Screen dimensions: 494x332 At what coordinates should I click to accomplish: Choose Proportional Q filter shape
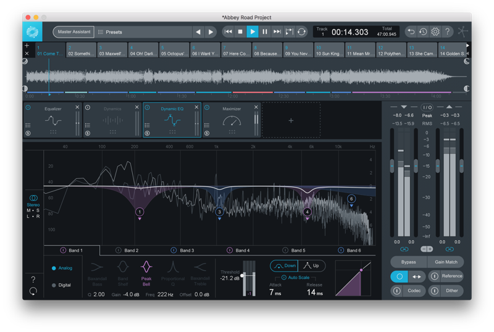(173, 274)
